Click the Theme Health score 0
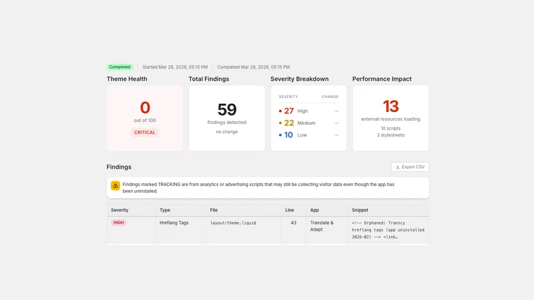 145,107
